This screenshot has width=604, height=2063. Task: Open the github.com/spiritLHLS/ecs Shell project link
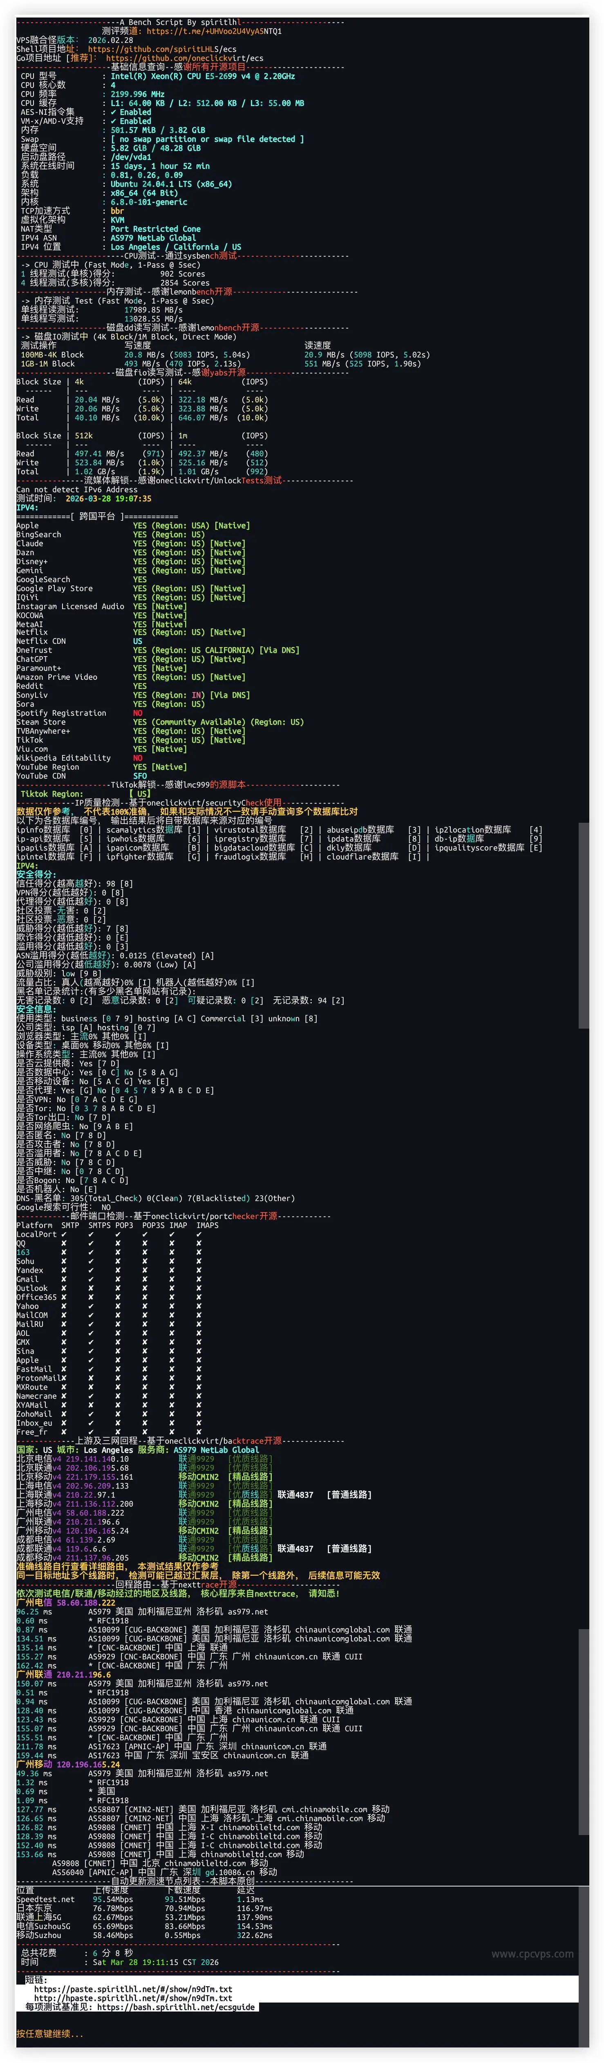pyautogui.click(x=162, y=49)
